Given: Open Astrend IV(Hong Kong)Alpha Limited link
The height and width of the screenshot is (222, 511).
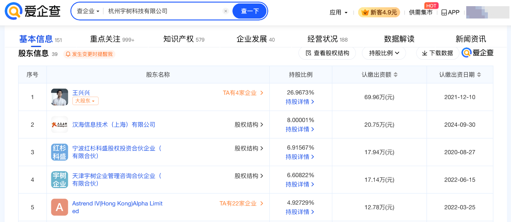Looking at the screenshot, I should point(117,207).
